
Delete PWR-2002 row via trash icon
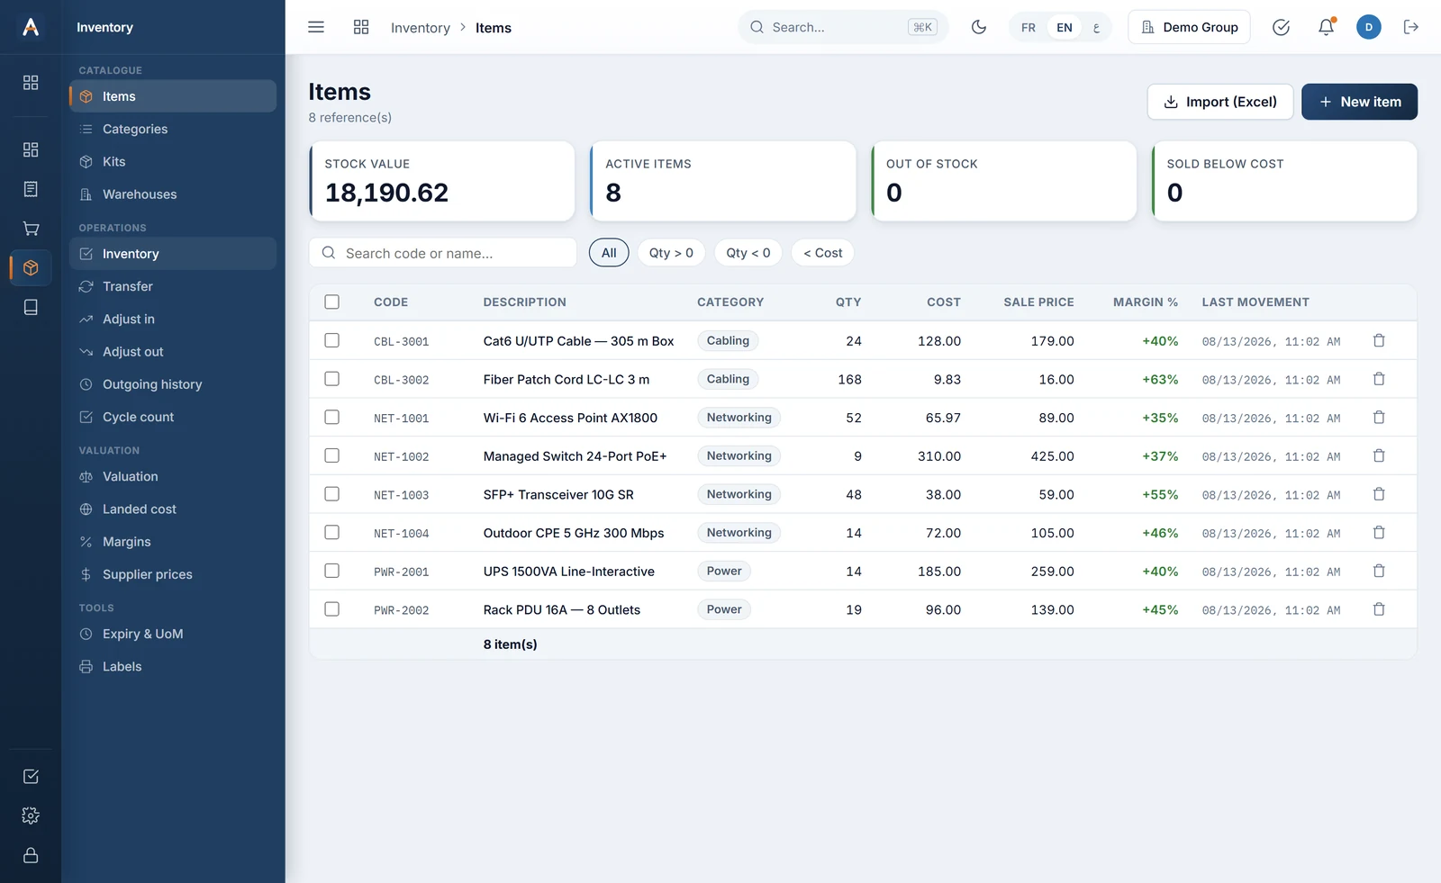pyautogui.click(x=1379, y=609)
